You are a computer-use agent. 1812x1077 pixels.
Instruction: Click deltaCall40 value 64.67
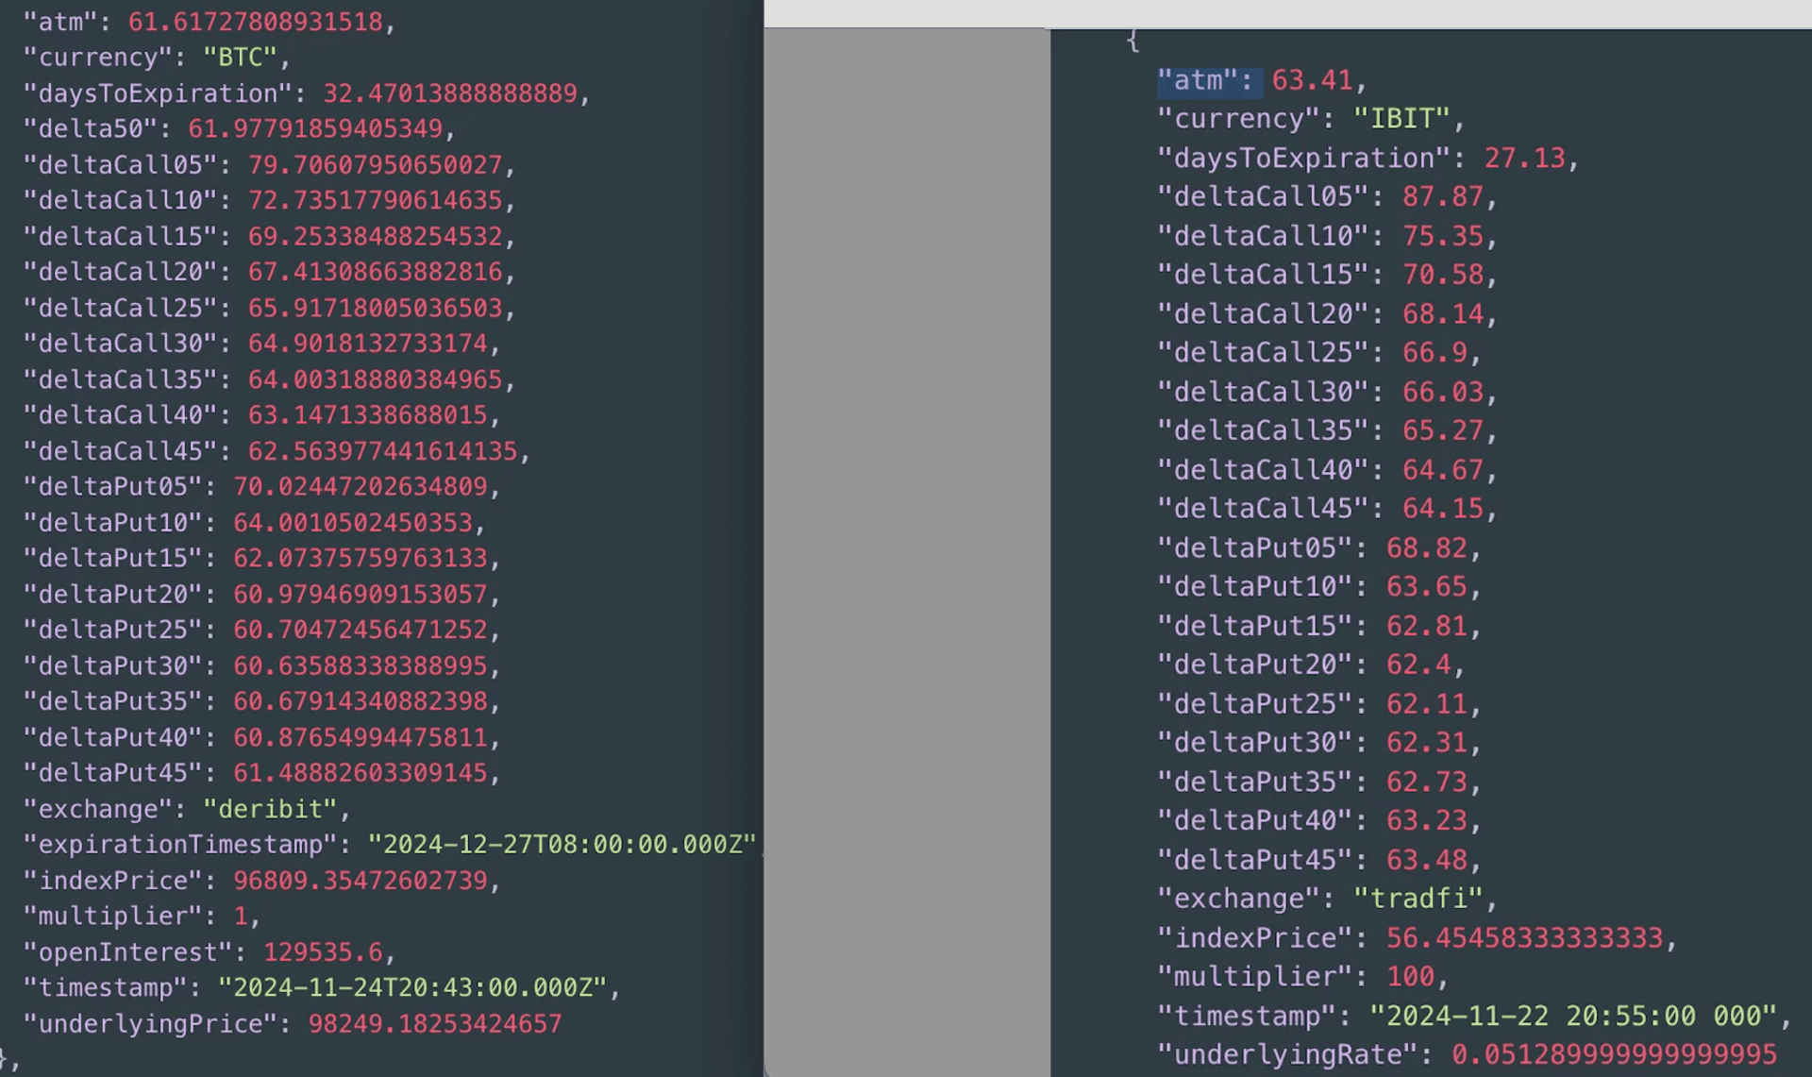click(1443, 470)
